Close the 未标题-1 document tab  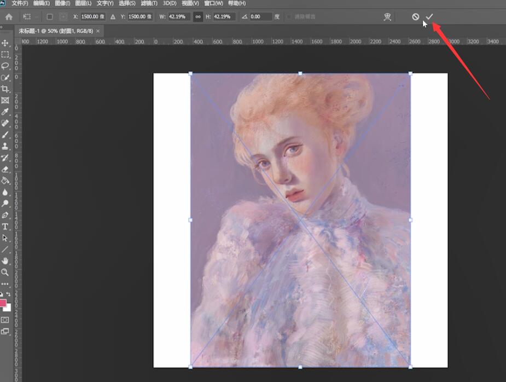tap(98, 31)
